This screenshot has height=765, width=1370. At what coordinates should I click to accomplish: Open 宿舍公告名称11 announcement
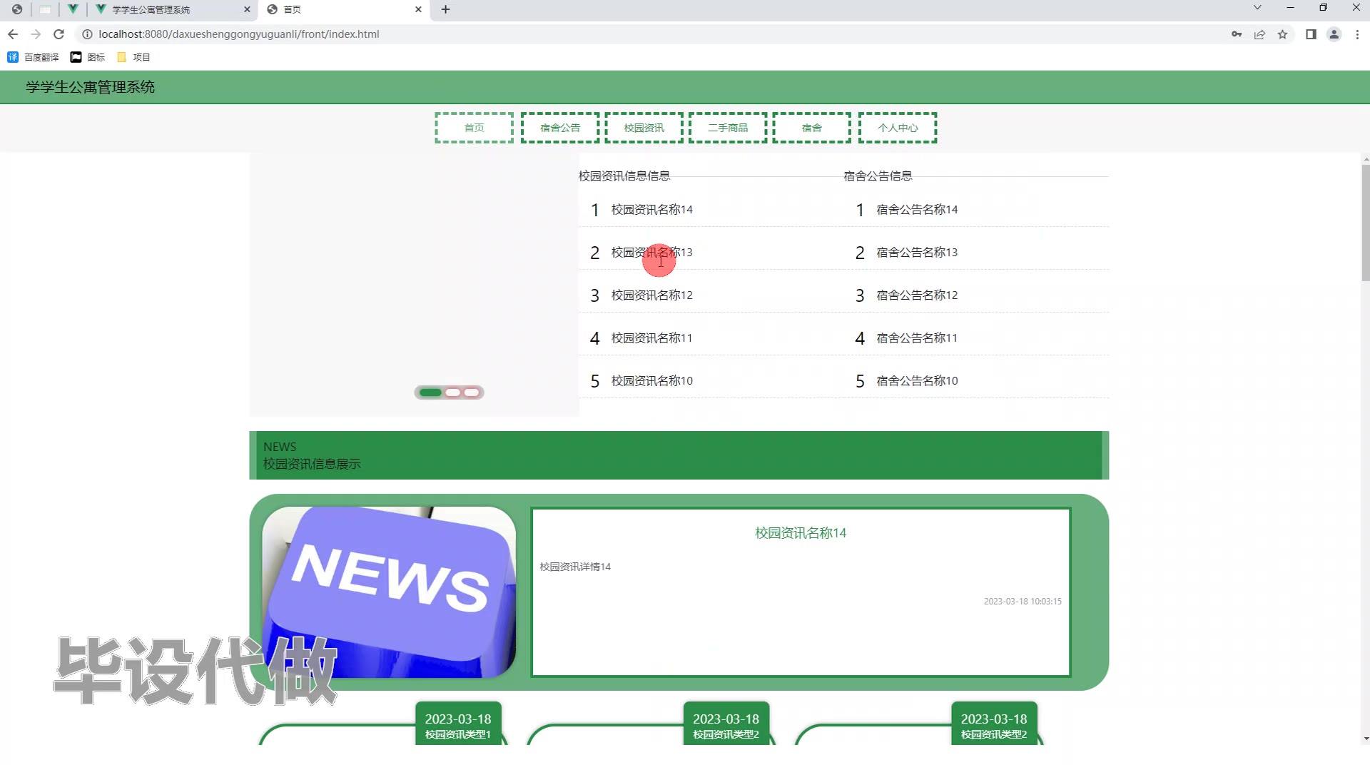[x=917, y=338]
